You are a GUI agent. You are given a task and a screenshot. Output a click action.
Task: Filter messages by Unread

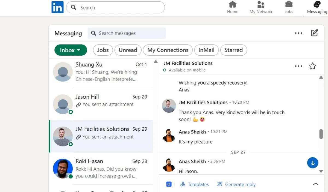[x=128, y=50]
